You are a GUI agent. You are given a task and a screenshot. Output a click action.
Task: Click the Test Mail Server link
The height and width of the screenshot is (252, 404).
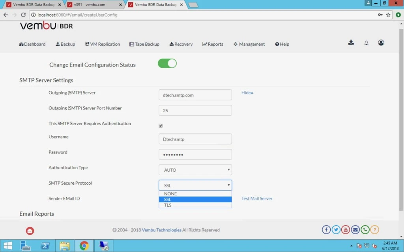point(257,198)
